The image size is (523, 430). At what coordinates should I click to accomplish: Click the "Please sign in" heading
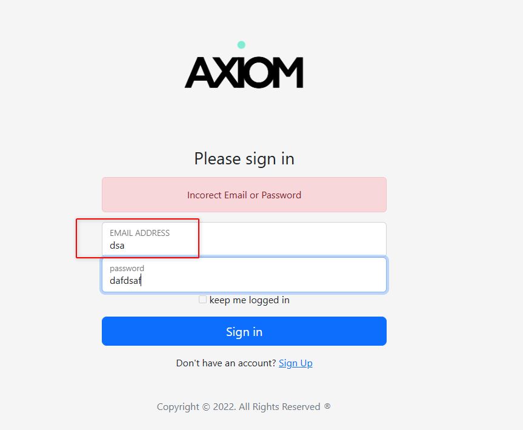point(244,159)
